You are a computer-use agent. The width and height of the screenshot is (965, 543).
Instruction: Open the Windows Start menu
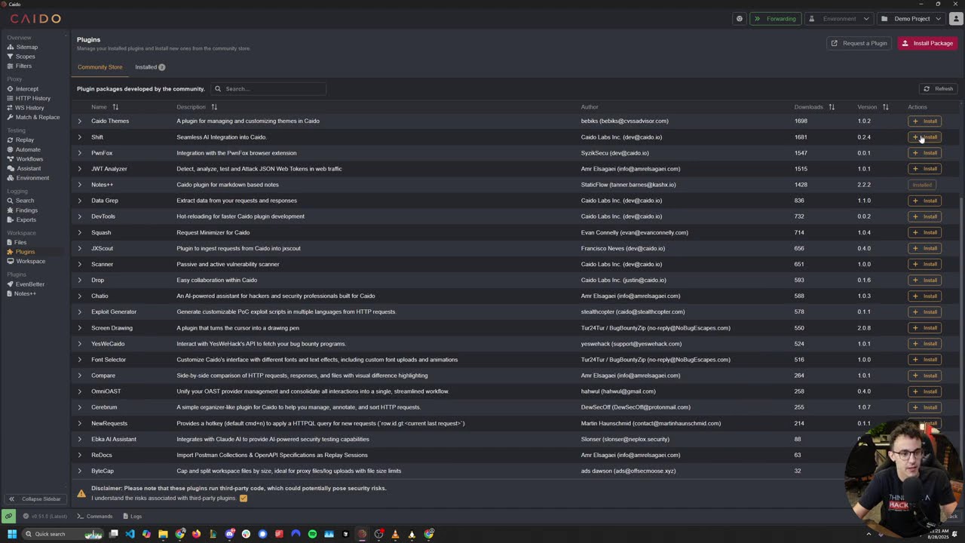pos(12,534)
